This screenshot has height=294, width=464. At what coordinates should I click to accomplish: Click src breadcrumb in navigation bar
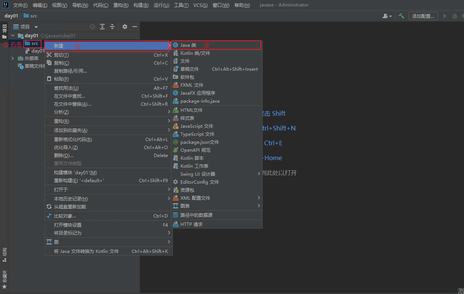tap(30, 16)
